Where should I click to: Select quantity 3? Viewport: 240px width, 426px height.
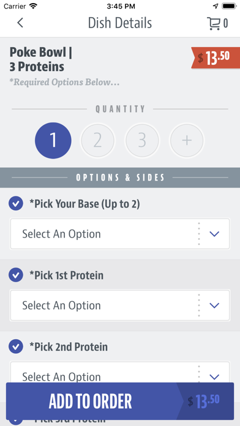[142, 140]
